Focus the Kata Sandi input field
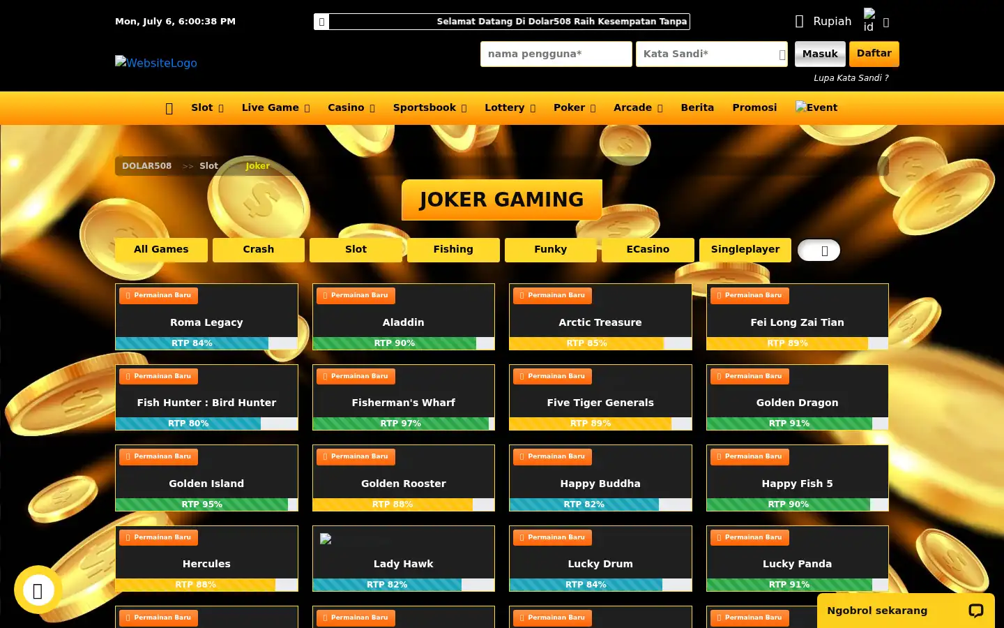1004x628 pixels. (712, 54)
